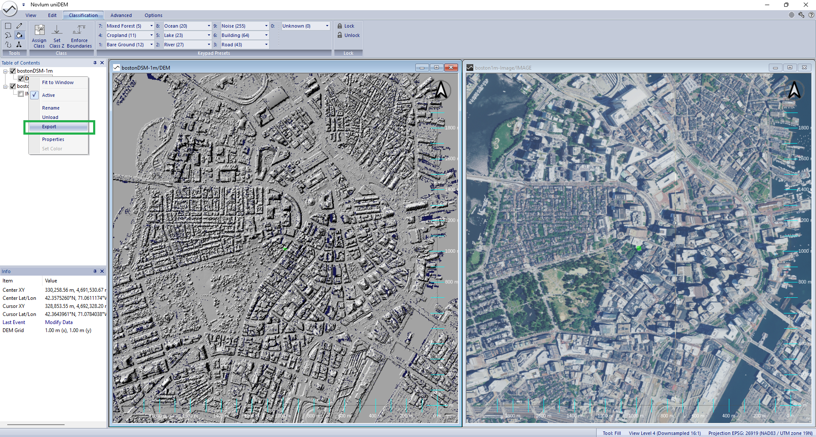Collapse the second bosto tree node
Image resolution: width=816 pixels, height=437 pixels.
5,87
